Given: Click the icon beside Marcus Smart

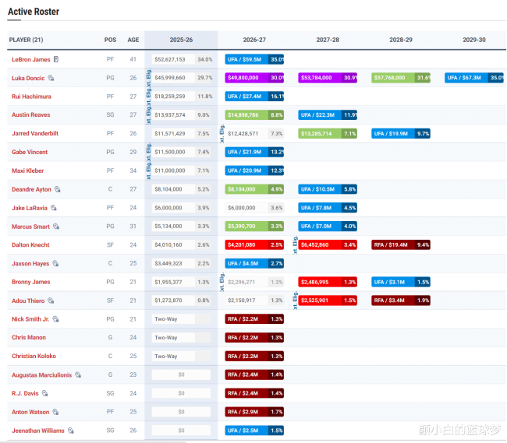Looking at the screenshot, I should 56,227.
